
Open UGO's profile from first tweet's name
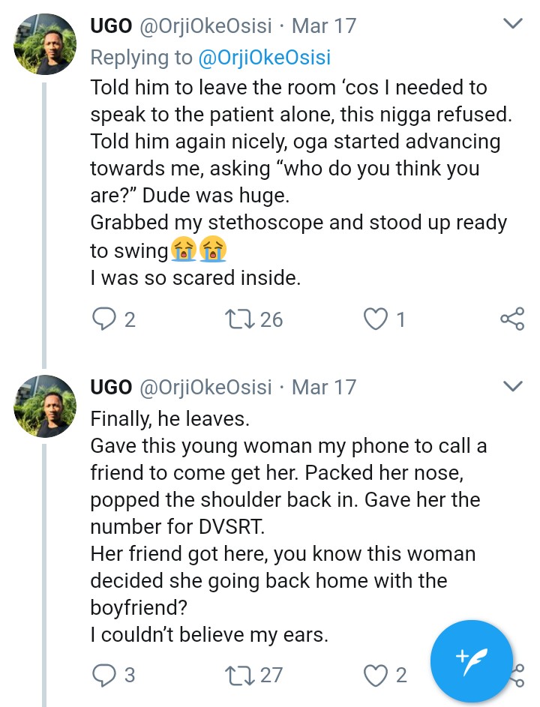tap(110, 26)
